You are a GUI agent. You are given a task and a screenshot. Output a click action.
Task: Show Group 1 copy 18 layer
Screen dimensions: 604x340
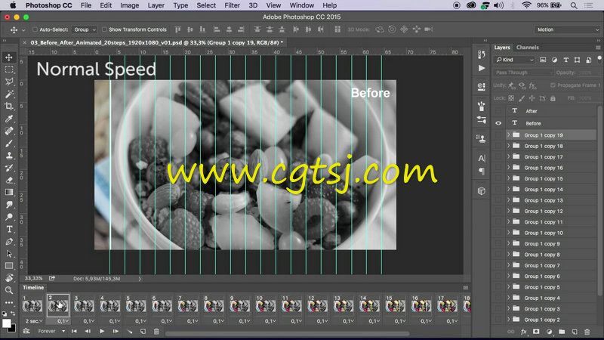pos(498,146)
